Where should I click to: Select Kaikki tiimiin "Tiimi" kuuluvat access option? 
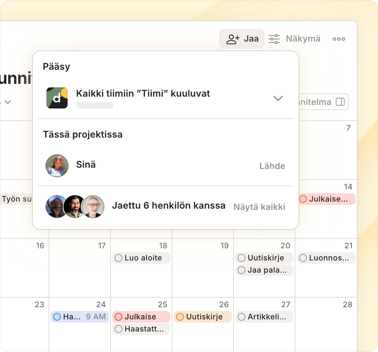click(x=143, y=93)
